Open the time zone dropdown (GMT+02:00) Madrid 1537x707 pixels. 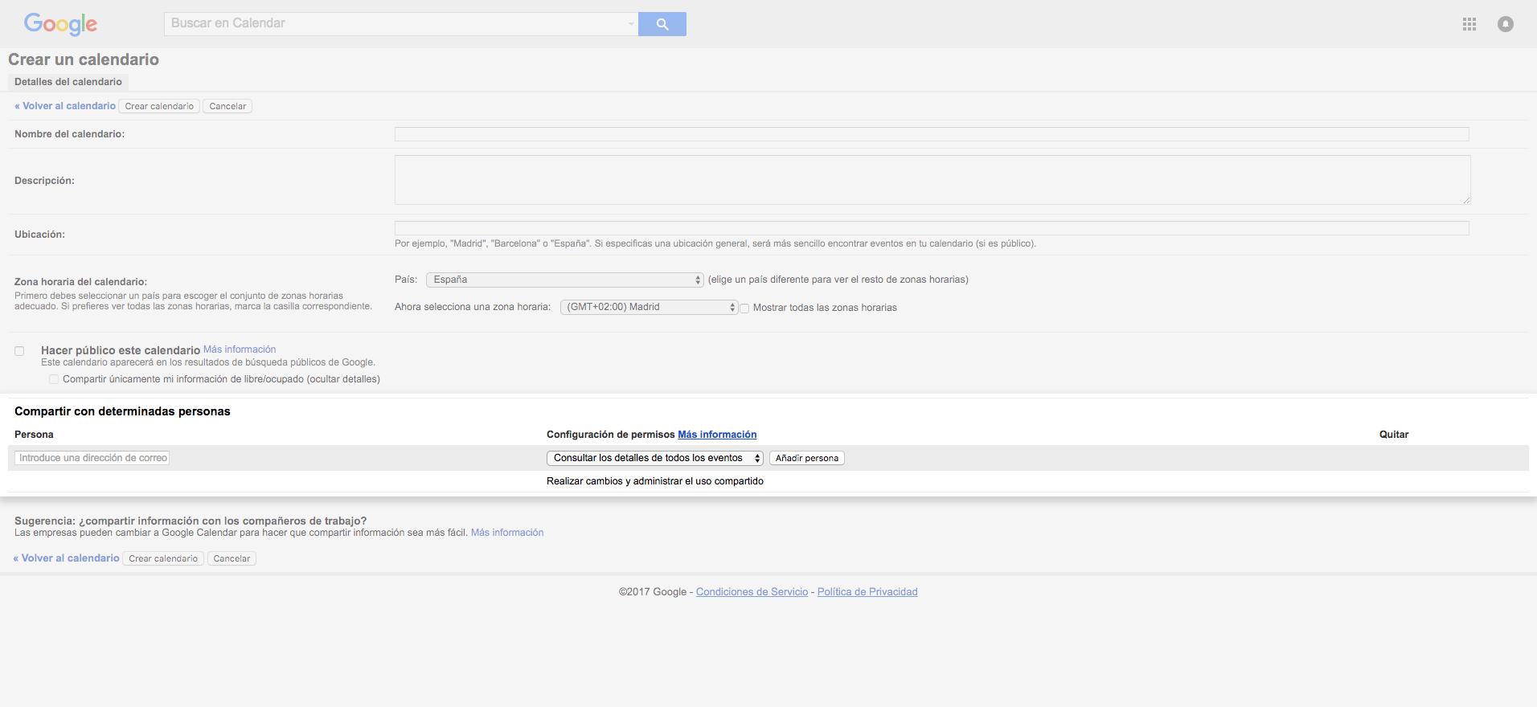point(649,307)
